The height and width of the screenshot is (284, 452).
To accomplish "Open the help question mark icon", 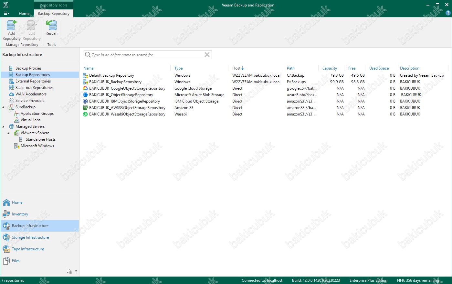I will (x=448, y=13).
